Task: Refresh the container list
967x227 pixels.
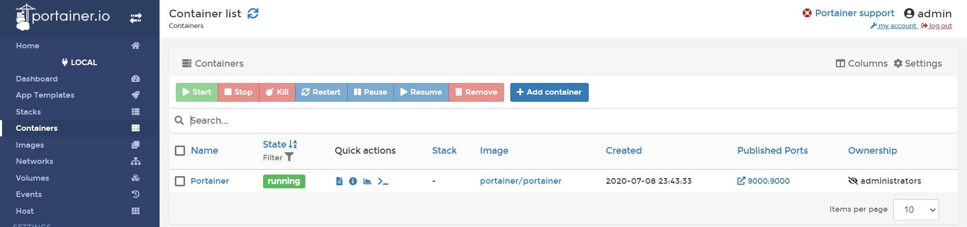Action: 253,13
